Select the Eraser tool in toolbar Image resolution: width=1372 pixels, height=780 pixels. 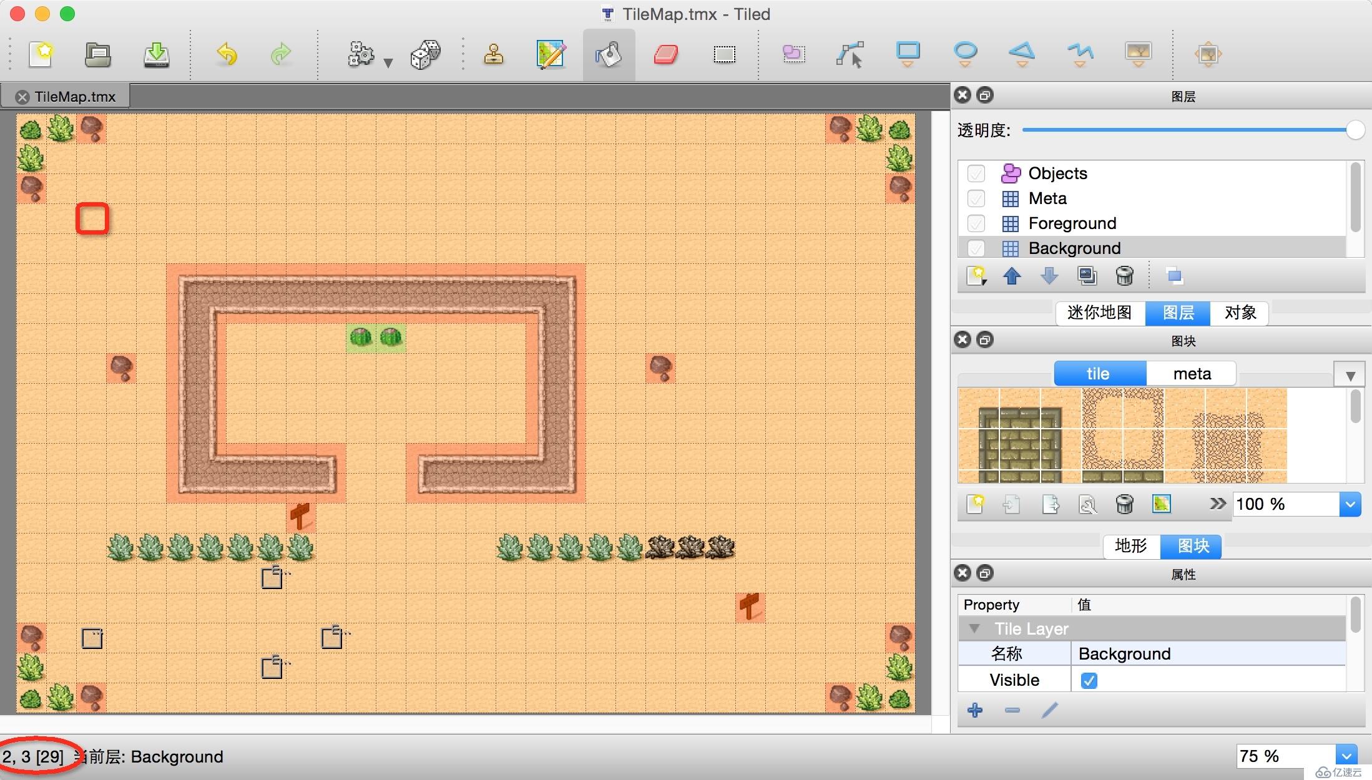[666, 54]
